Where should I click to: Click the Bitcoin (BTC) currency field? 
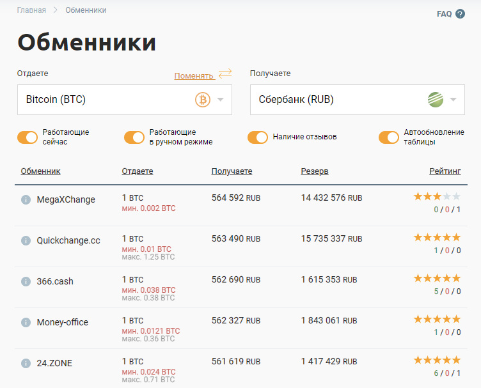125,100
